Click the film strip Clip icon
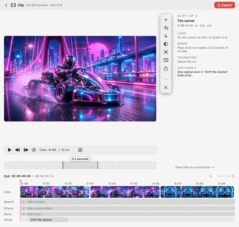The width and height of the screenshot is (239, 227). pos(13,5)
